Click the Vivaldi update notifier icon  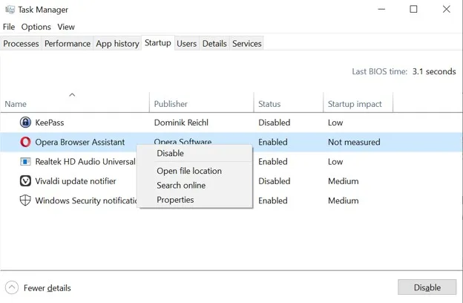[25, 181]
